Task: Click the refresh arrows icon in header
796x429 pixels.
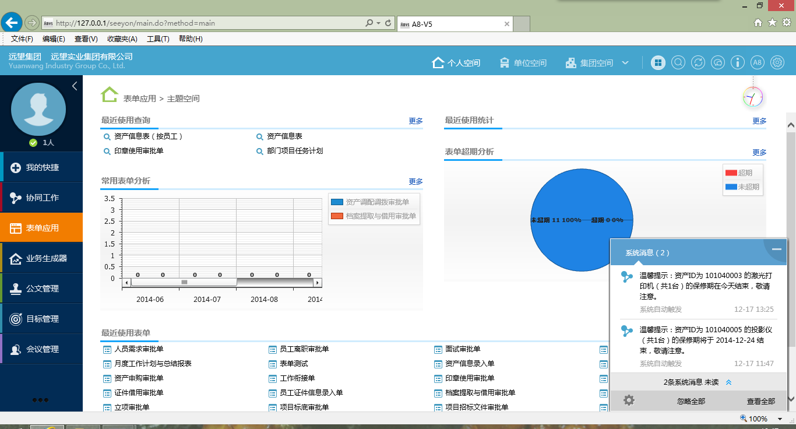Action: 698,63
